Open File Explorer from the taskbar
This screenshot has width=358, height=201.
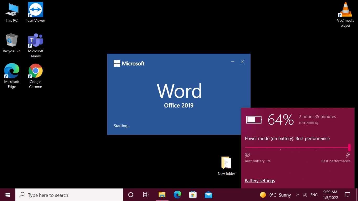(x=162, y=195)
